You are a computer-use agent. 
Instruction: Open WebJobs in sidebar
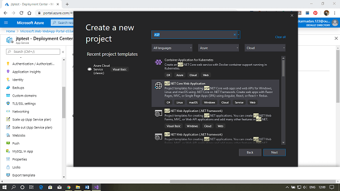coord(18,135)
